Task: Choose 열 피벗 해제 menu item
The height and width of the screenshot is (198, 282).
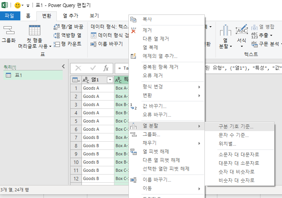Action: (x=166, y=152)
